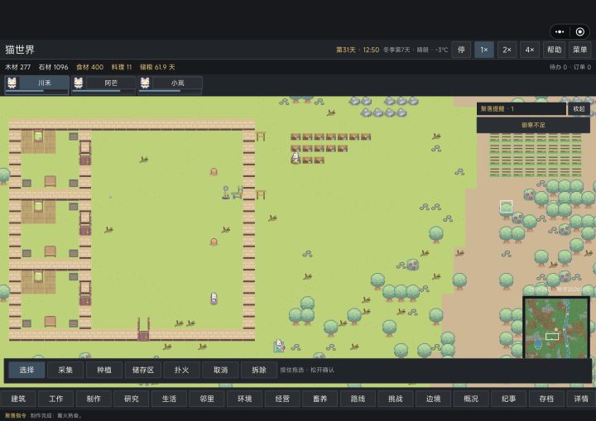Activate the 拆除 demolish mode
Viewport: 596px width, 421px height.
[x=259, y=370]
